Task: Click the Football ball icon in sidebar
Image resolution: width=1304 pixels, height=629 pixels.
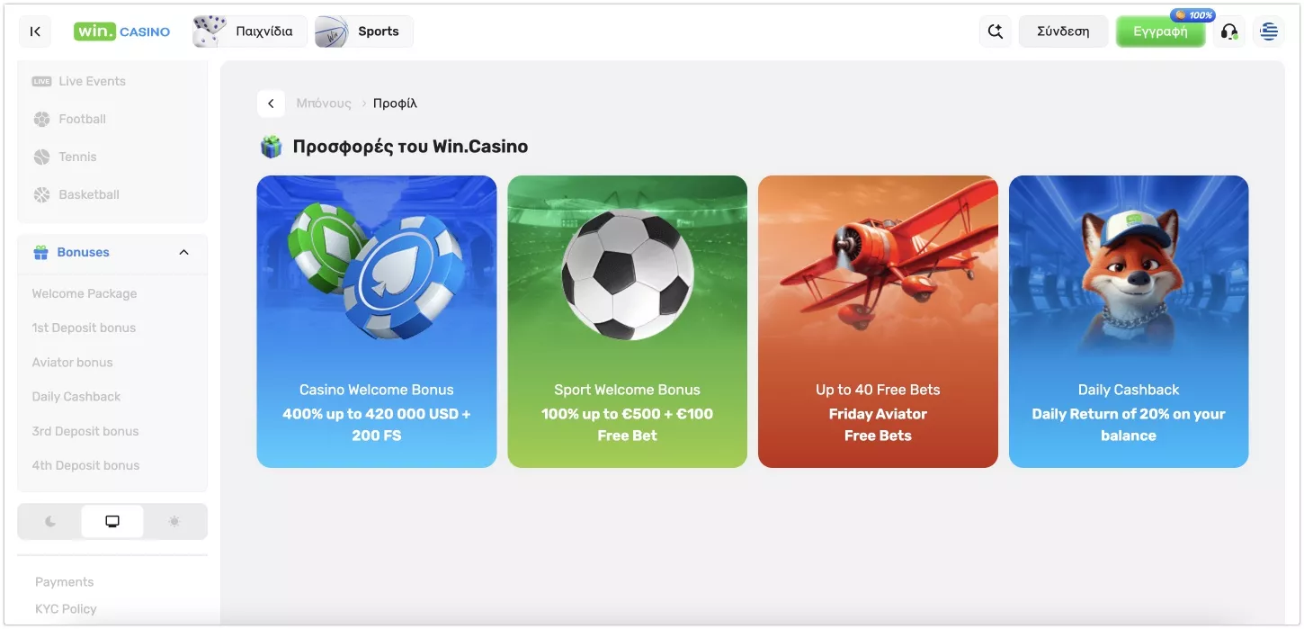Action: 41,119
